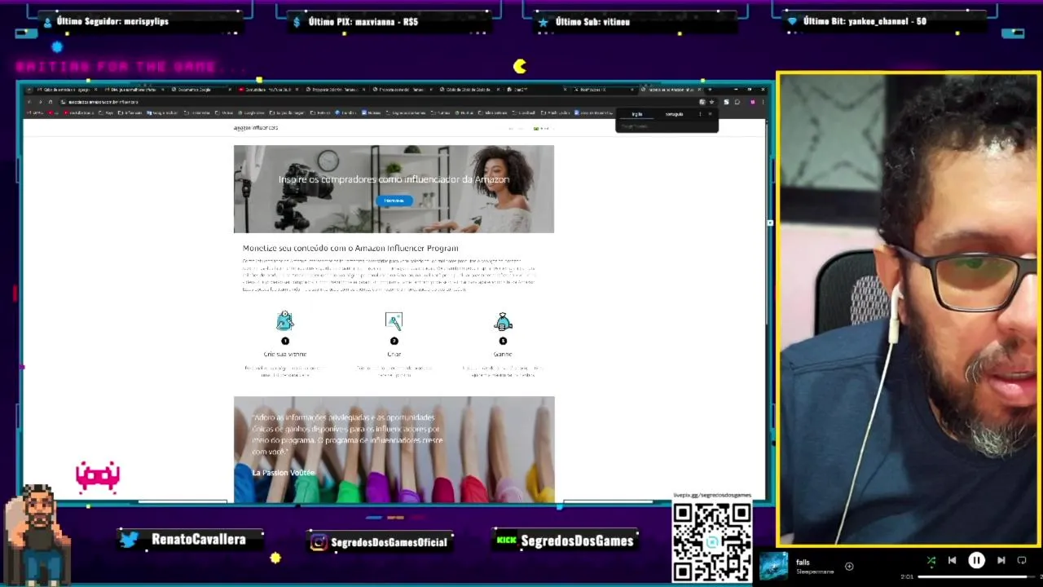1043x587 pixels.
Task: Click the 'Criar' step icon
Action: [394, 321]
